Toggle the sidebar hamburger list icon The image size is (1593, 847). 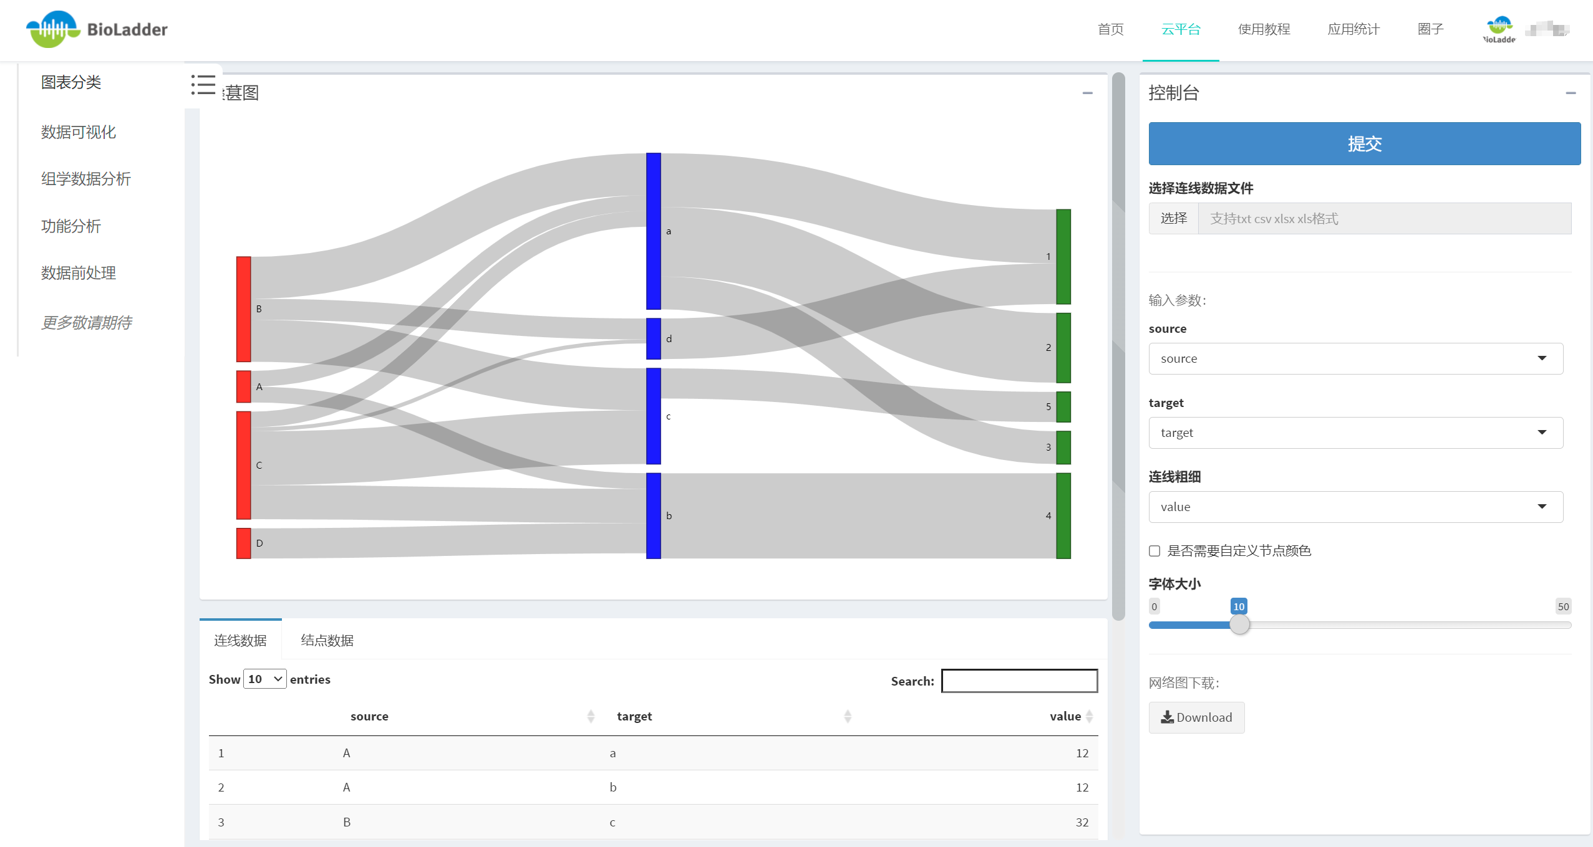pos(203,85)
